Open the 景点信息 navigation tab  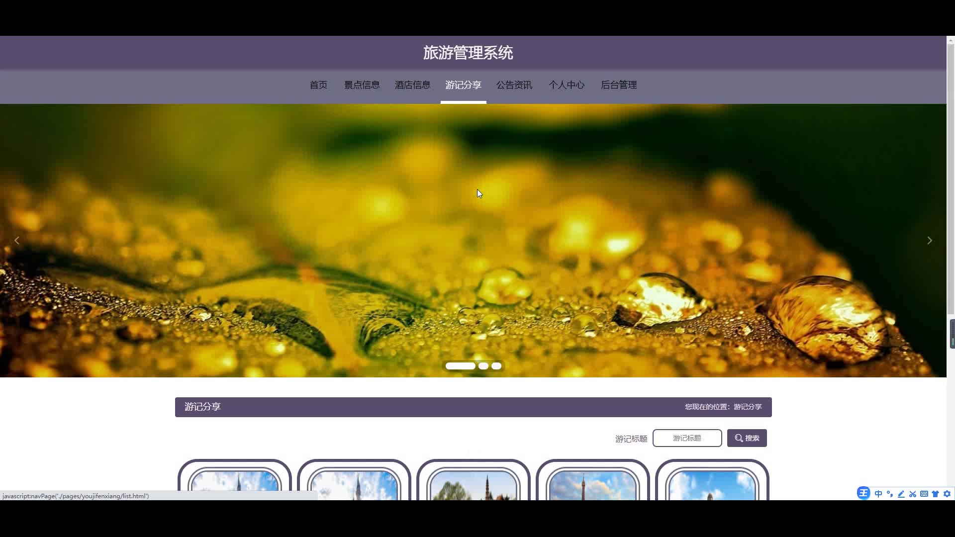[x=362, y=85]
